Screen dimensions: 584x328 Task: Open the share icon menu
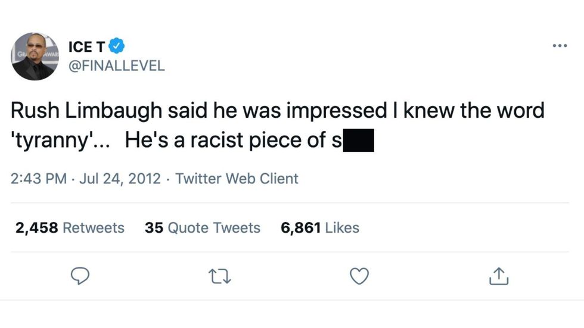click(499, 276)
